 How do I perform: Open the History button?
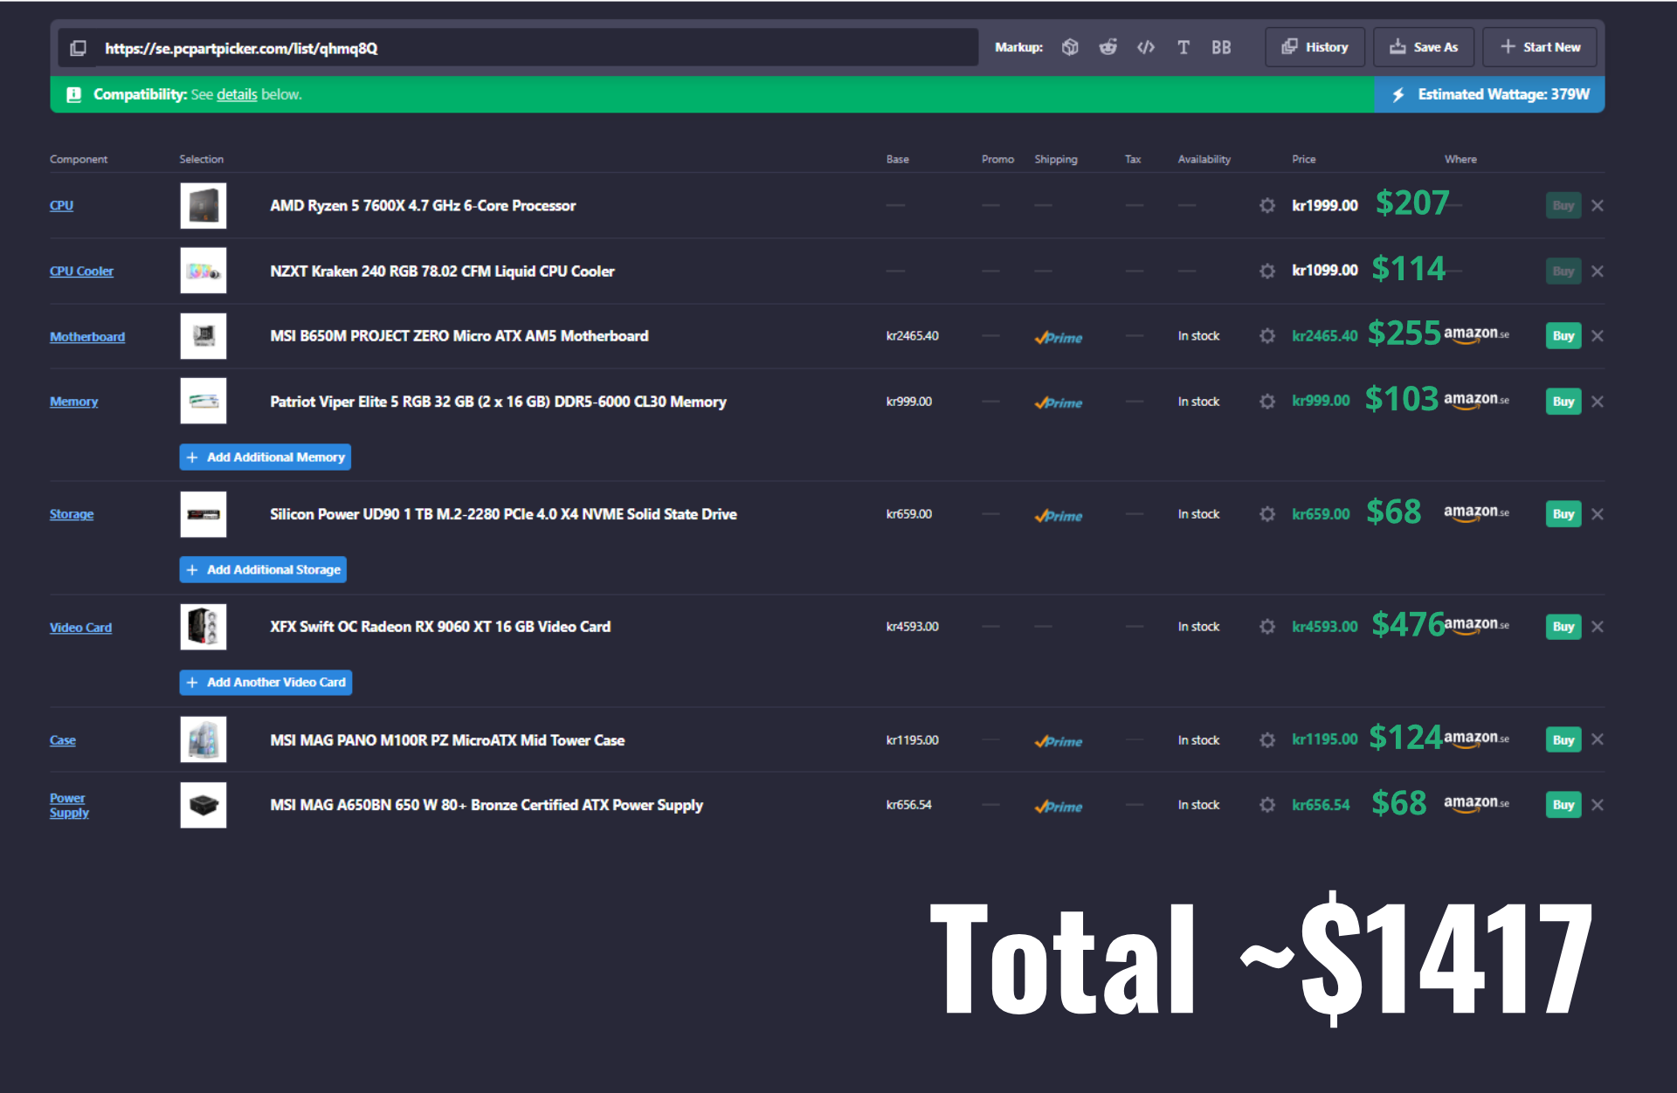(x=1315, y=47)
